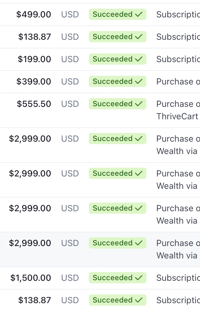Select the $555.50 payment amount
The height and width of the screenshot is (310, 200).
click(34, 104)
